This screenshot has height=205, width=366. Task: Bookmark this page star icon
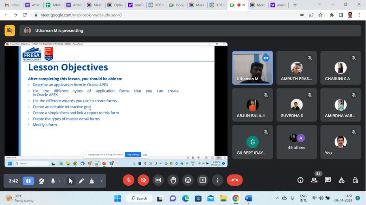[320, 15]
